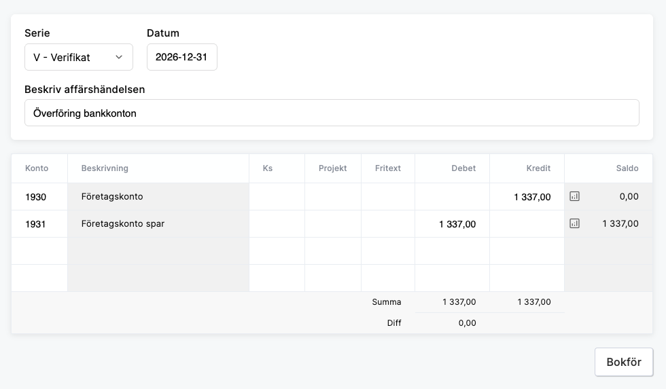Select account number 1930 cell
Screen dimensions: 666x389
(39, 197)
